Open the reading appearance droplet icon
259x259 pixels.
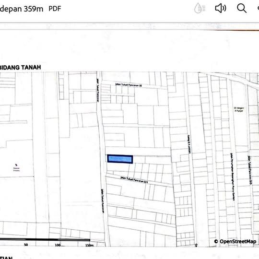200,8
